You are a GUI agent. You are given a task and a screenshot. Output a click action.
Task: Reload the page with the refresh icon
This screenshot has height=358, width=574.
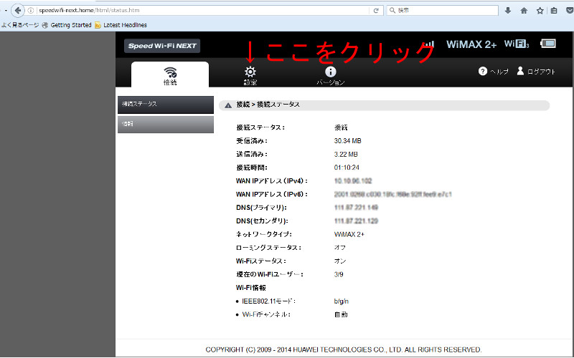click(x=375, y=11)
